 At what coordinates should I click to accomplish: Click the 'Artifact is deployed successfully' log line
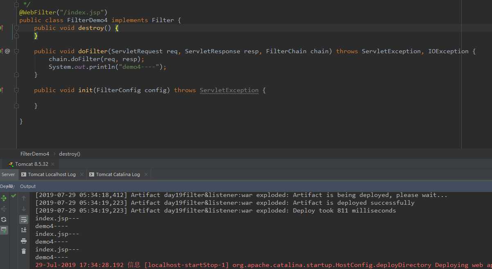click(x=225, y=203)
